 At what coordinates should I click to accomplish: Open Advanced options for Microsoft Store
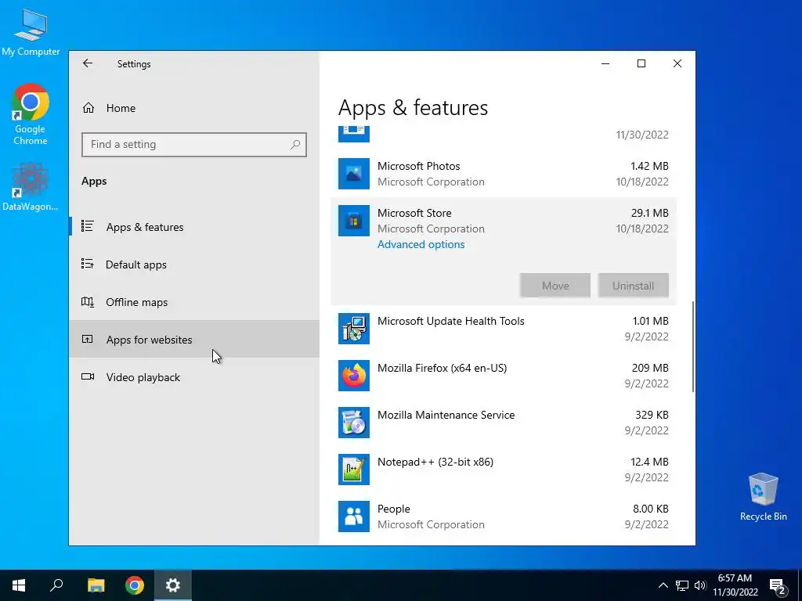click(421, 244)
